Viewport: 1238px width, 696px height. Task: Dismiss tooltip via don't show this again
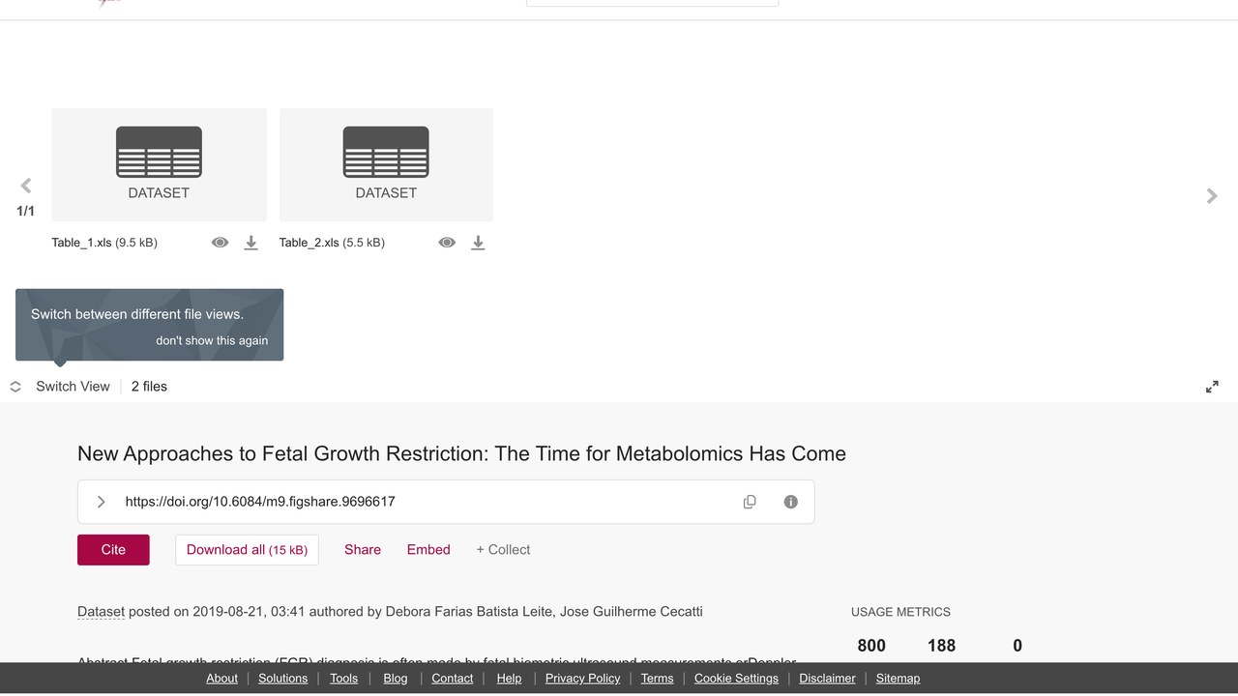coord(212,340)
